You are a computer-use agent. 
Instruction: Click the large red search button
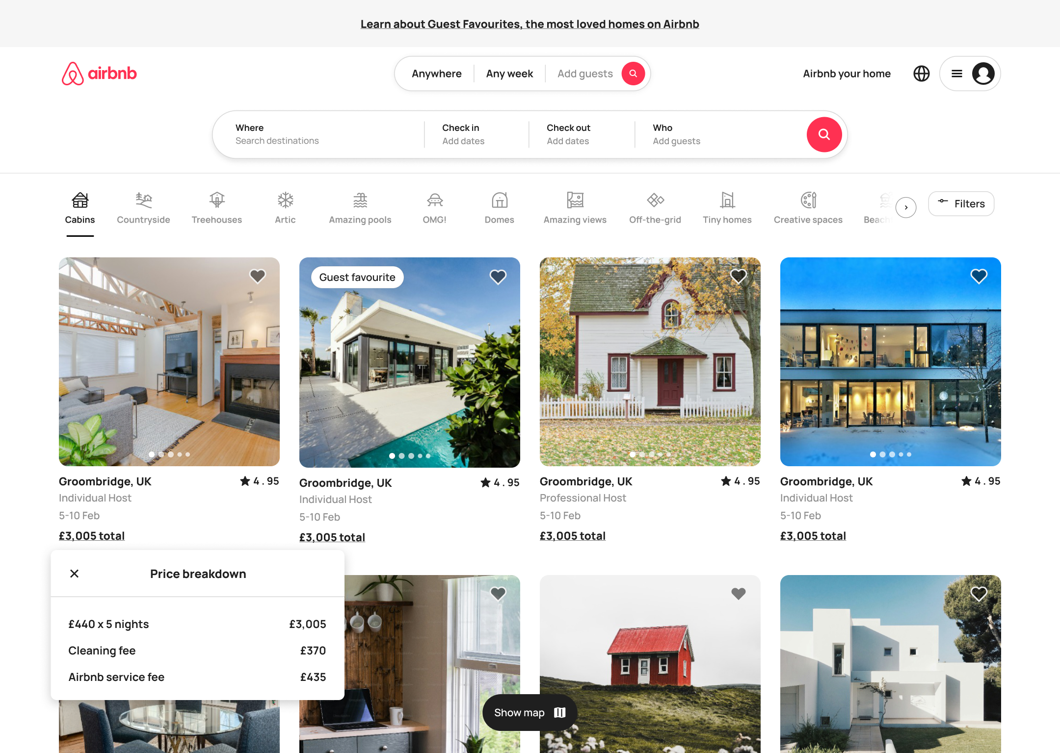824,134
